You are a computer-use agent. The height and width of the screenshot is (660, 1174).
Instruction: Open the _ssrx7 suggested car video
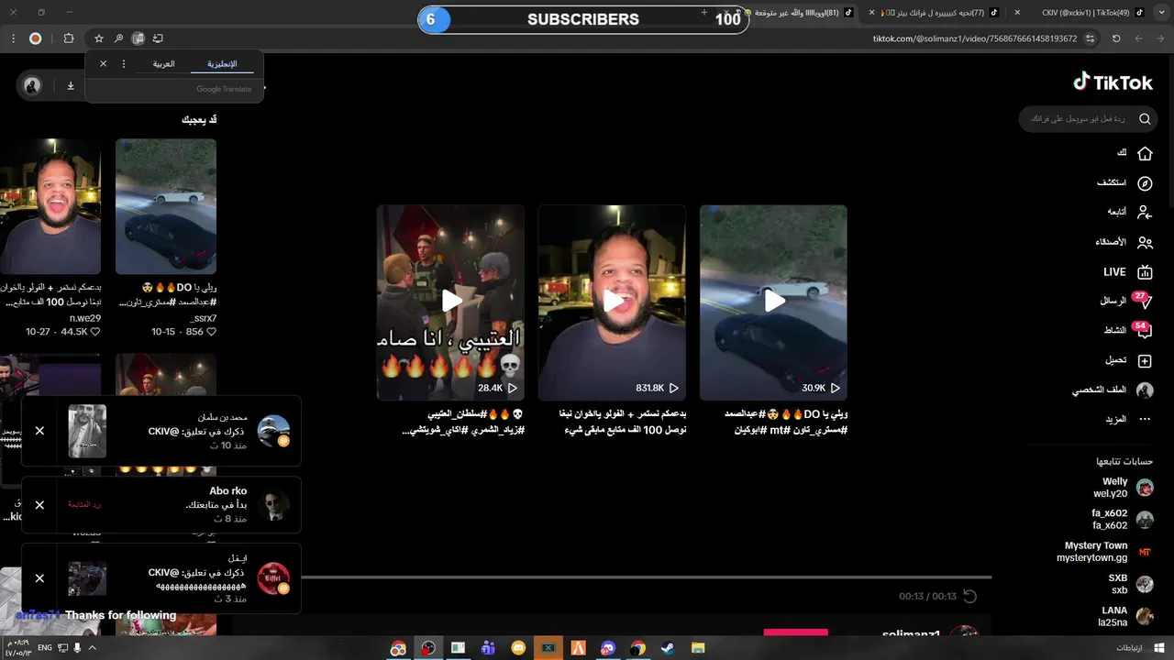click(166, 206)
